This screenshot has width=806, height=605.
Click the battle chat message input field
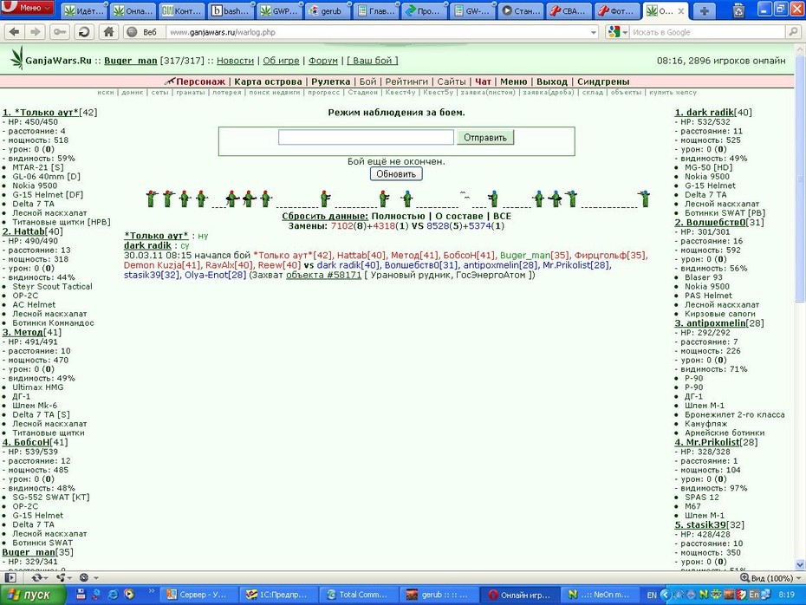tap(366, 137)
